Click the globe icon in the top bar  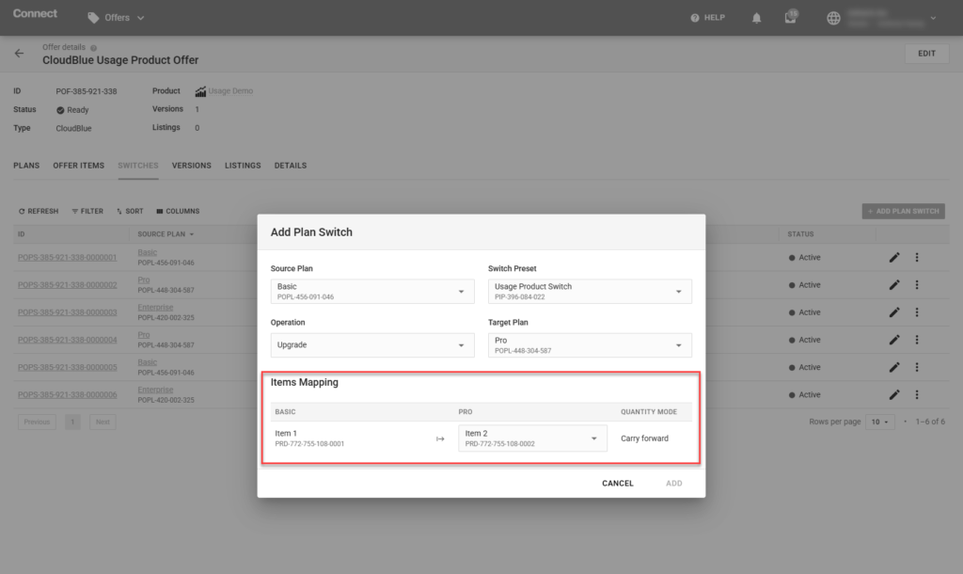[x=833, y=18]
